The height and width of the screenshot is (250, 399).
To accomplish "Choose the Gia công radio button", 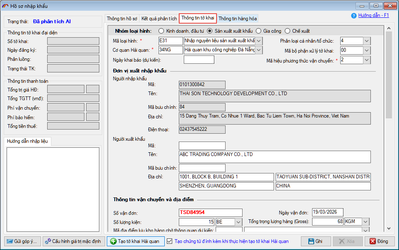I will [258, 31].
